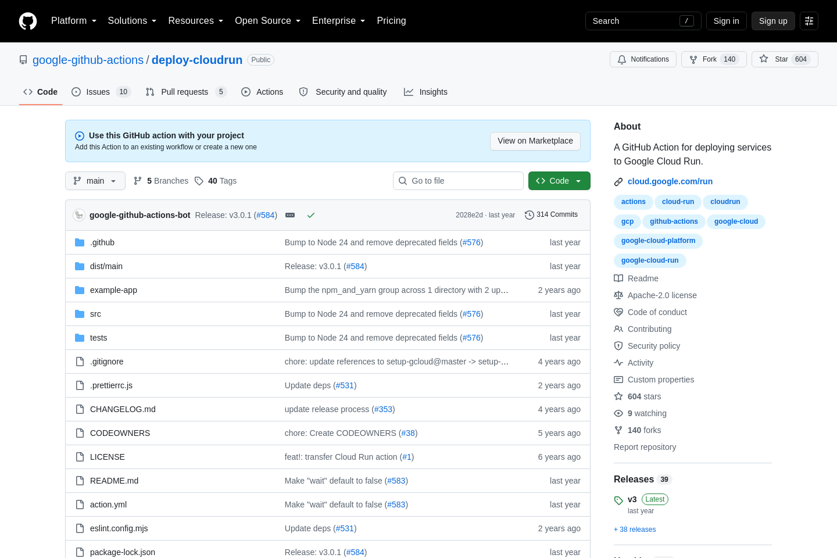
Task: Switch to the Issues tab
Action: 101,92
